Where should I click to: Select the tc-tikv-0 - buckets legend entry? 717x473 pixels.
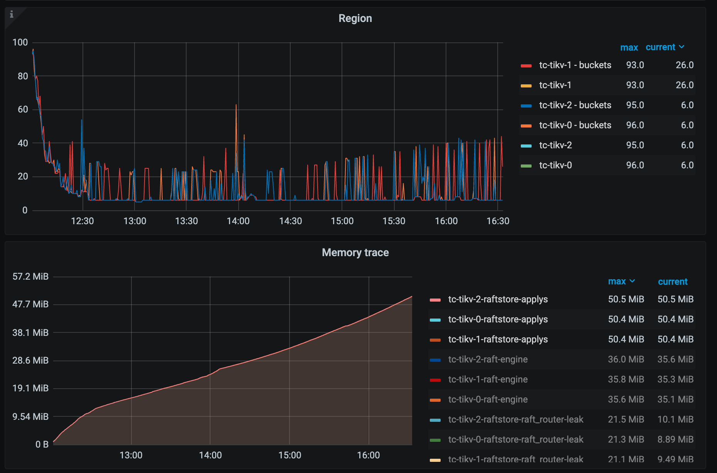[x=575, y=125]
